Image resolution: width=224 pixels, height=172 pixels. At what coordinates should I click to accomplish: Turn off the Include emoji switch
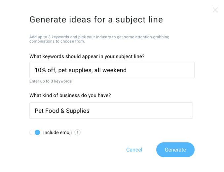(35, 132)
